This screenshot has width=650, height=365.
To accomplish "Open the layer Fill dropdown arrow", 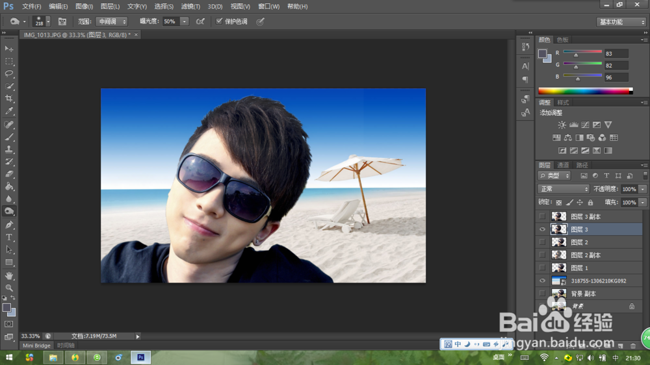I will (x=643, y=202).
